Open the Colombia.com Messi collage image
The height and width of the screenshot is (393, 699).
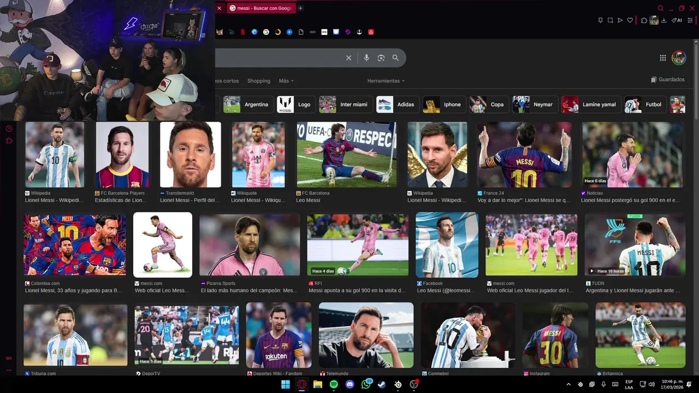(x=75, y=245)
